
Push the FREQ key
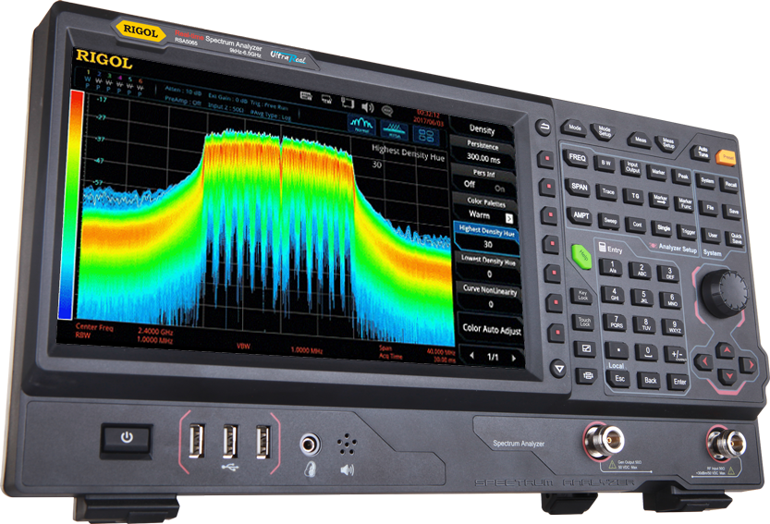click(578, 158)
